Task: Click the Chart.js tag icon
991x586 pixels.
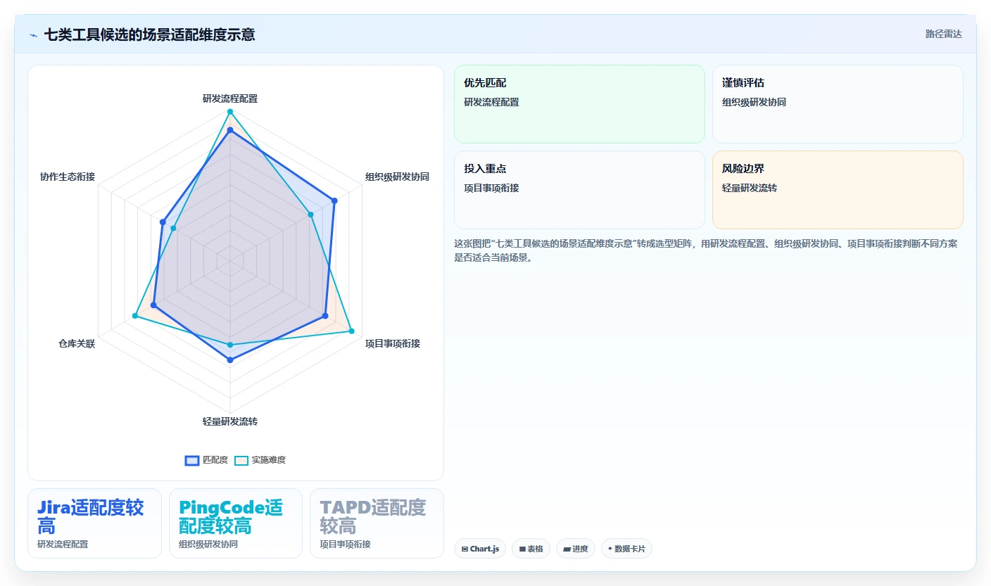Action: [465, 549]
